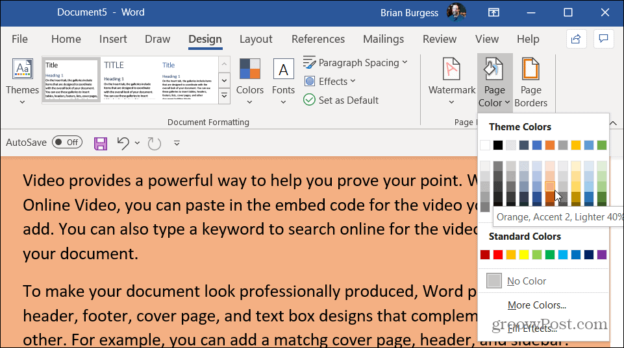Click the Save floppy disk icon
The width and height of the screenshot is (624, 348).
pos(100,143)
